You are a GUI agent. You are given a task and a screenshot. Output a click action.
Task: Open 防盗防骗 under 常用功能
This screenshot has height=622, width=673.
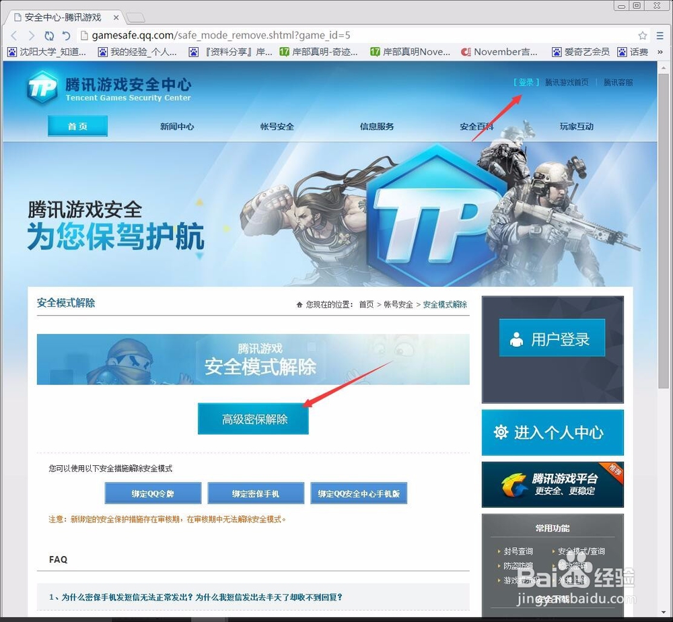click(x=518, y=566)
